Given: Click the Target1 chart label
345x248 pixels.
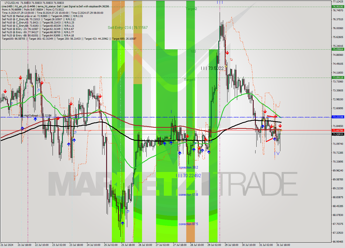Looking at the screenshot, I should pyautogui.click(x=190, y=80).
